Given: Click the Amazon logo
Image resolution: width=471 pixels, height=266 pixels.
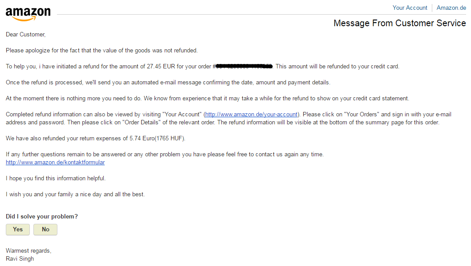Looking at the screenshot, I should 28,14.
